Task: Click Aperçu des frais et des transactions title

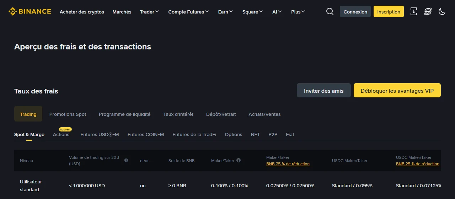Action: point(82,47)
